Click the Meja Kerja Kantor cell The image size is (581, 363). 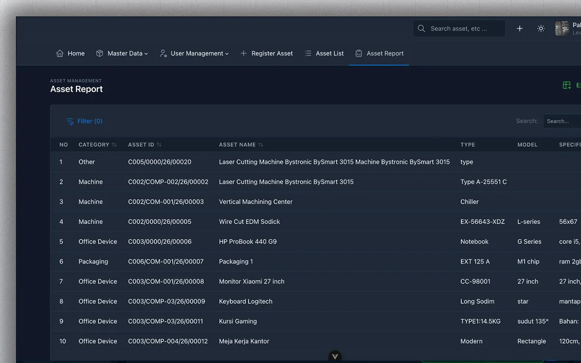tap(244, 341)
